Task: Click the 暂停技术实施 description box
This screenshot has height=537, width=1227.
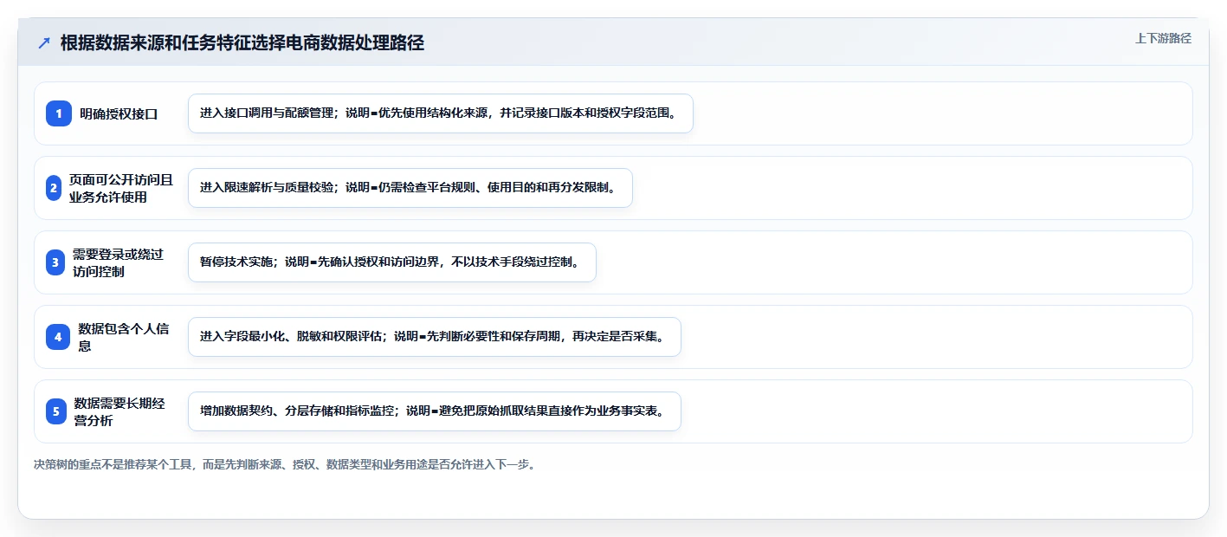Action: click(x=392, y=262)
